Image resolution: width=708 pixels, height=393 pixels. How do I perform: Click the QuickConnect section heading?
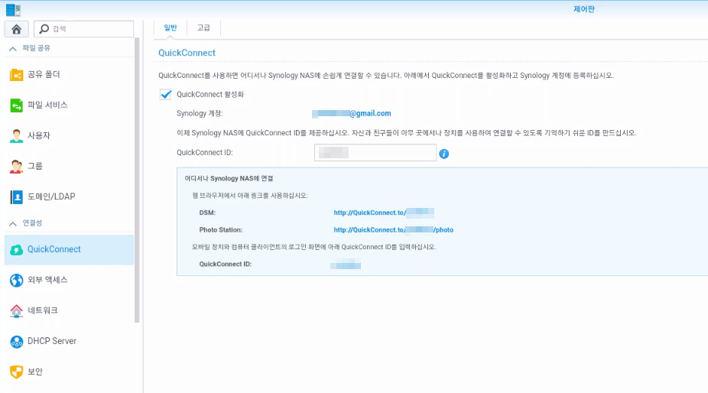187,53
